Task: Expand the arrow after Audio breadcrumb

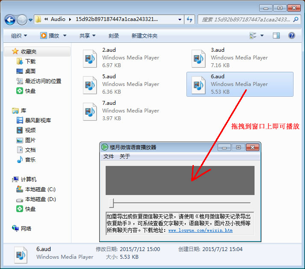Action: 70,19
